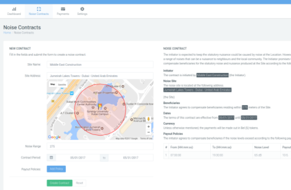The width and height of the screenshot is (291, 190).
Task: Zoom in on the map
Action: [x=149, y=127]
